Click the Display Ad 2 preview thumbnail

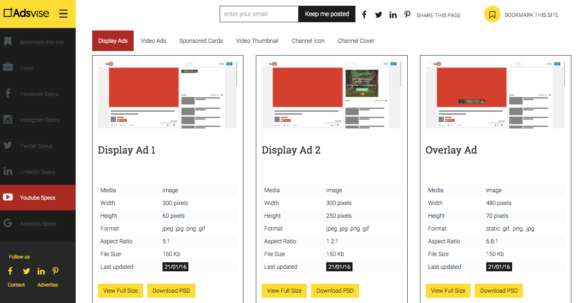[332, 94]
